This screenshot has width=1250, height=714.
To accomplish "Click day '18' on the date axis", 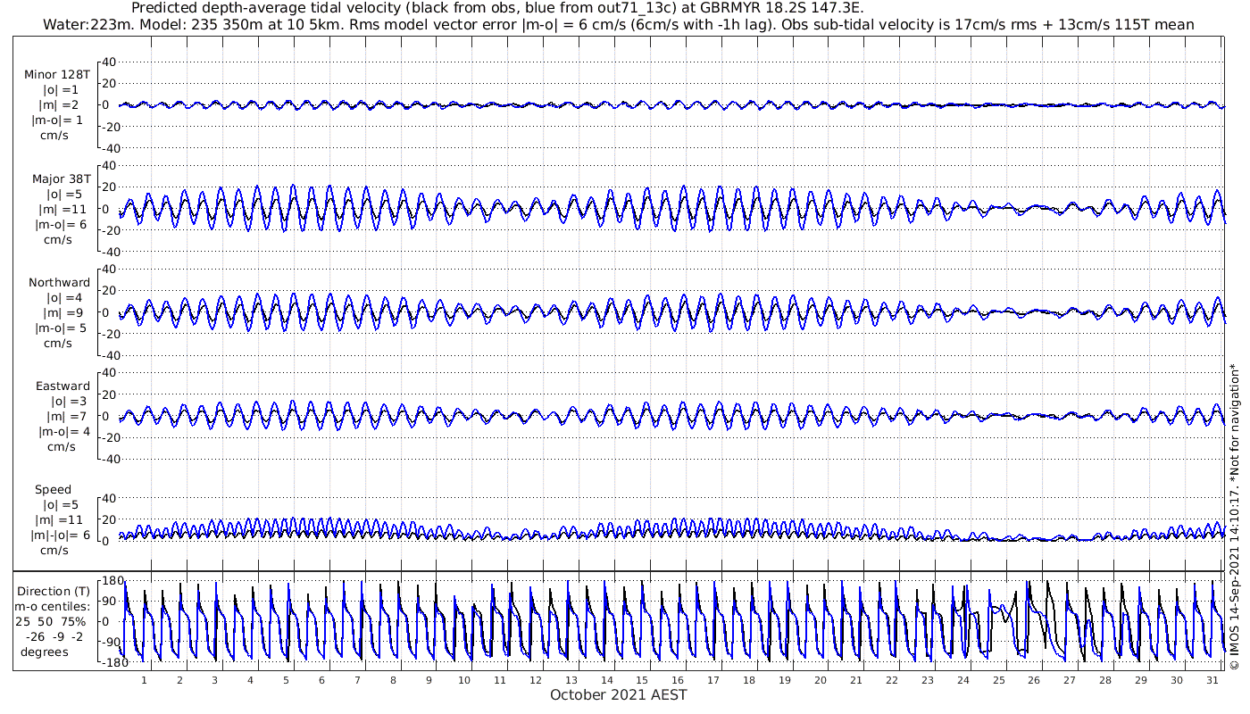I will 749,679.
